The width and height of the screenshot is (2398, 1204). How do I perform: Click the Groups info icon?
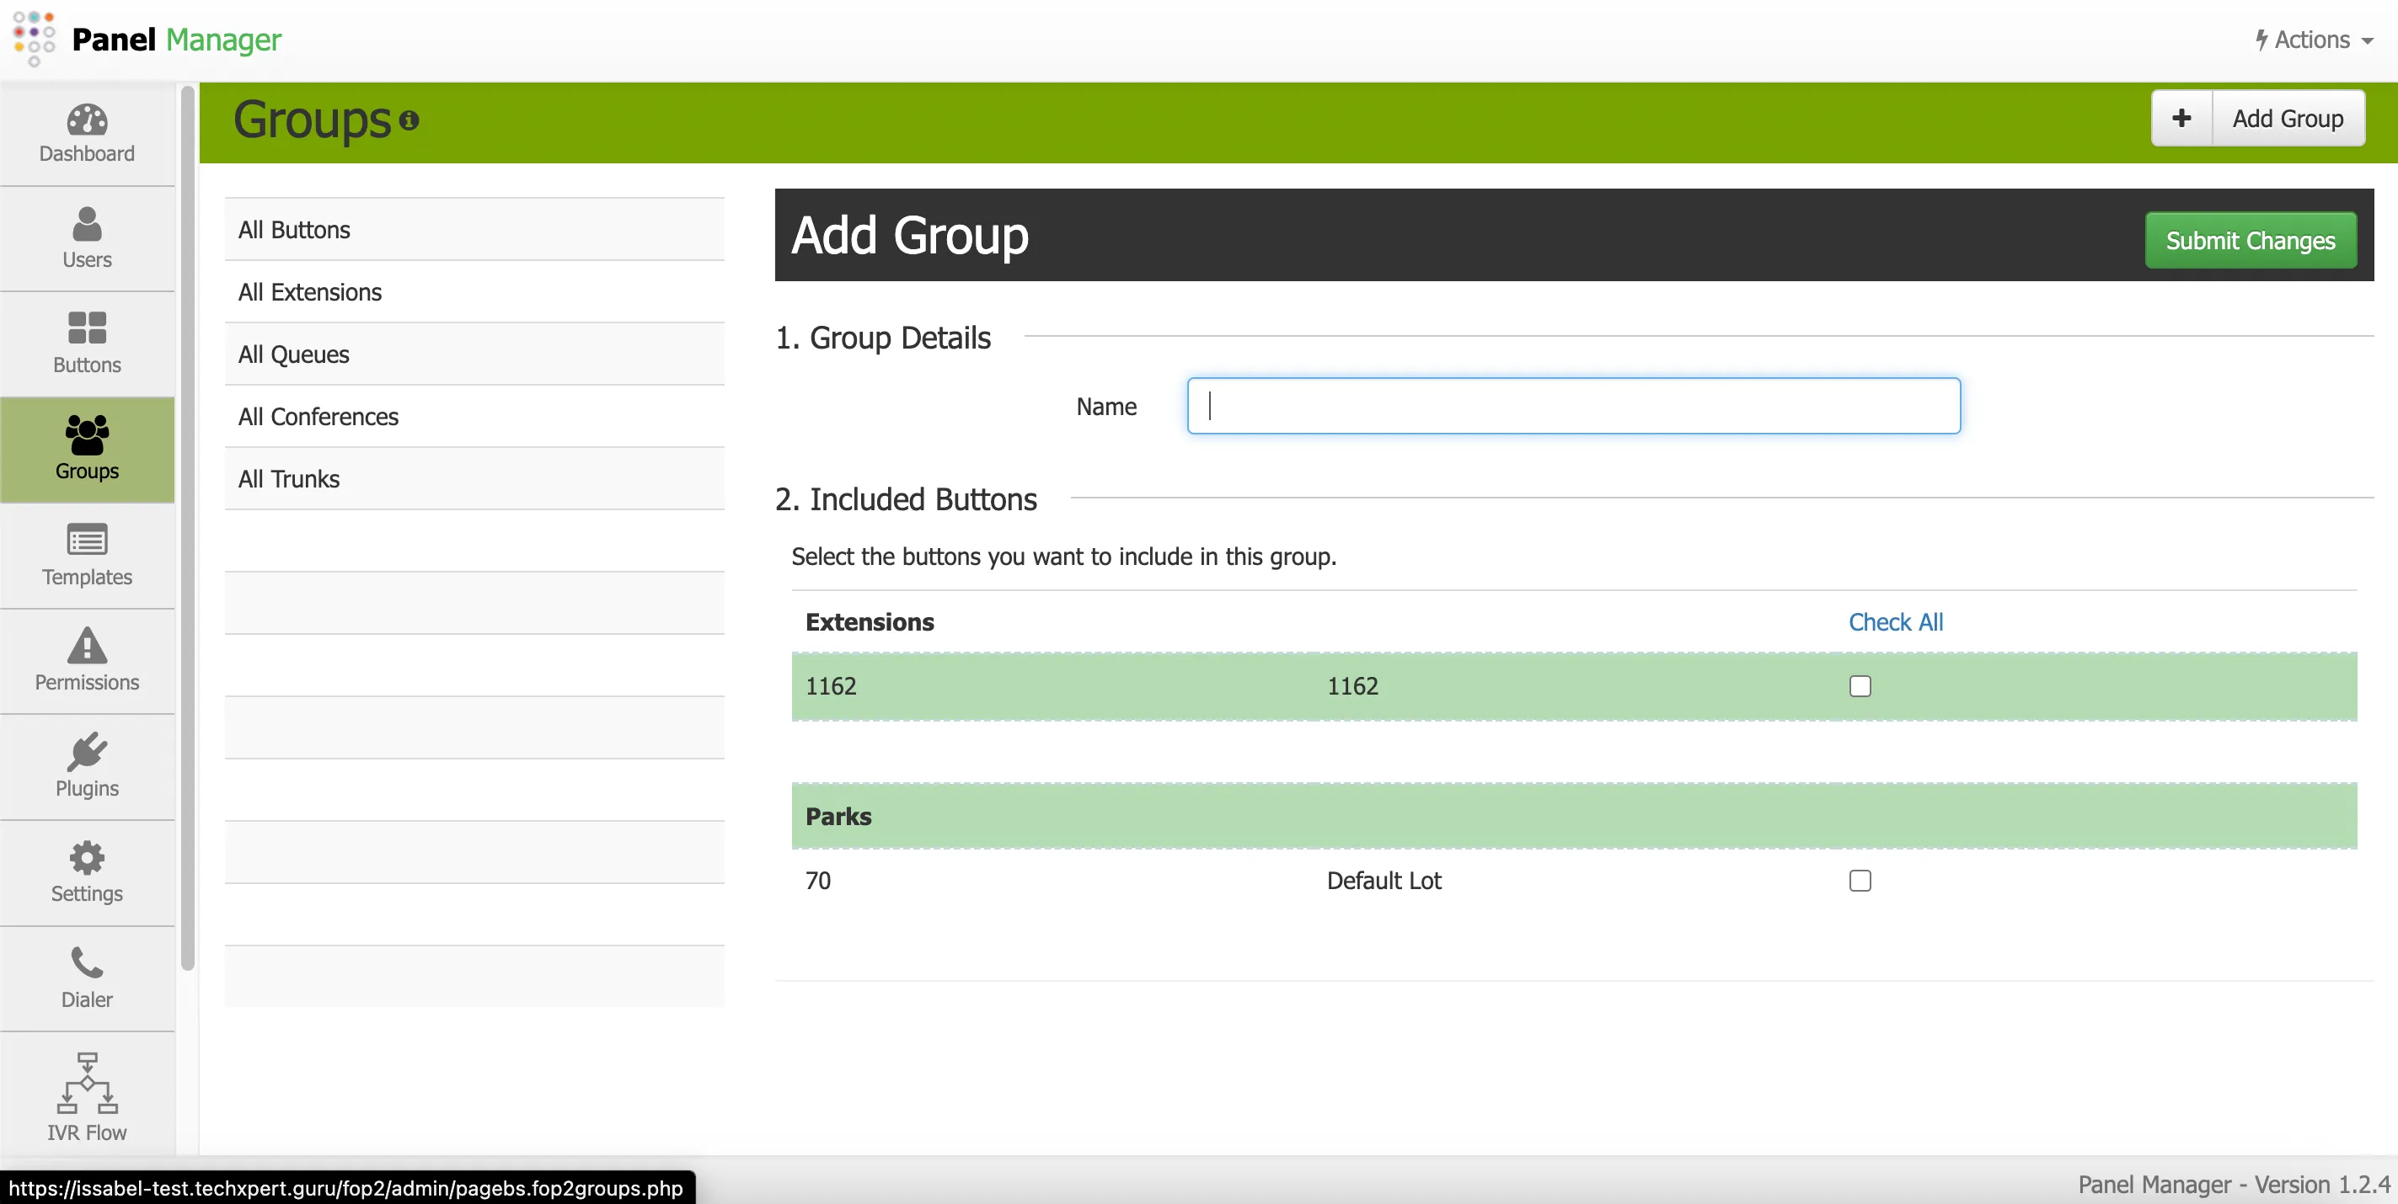pyautogui.click(x=409, y=121)
